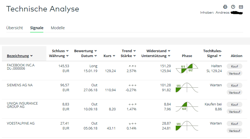This screenshot has width=250, height=139.
Task: Click Kauf for Uniqa Insurance Group
Action: (x=234, y=105)
